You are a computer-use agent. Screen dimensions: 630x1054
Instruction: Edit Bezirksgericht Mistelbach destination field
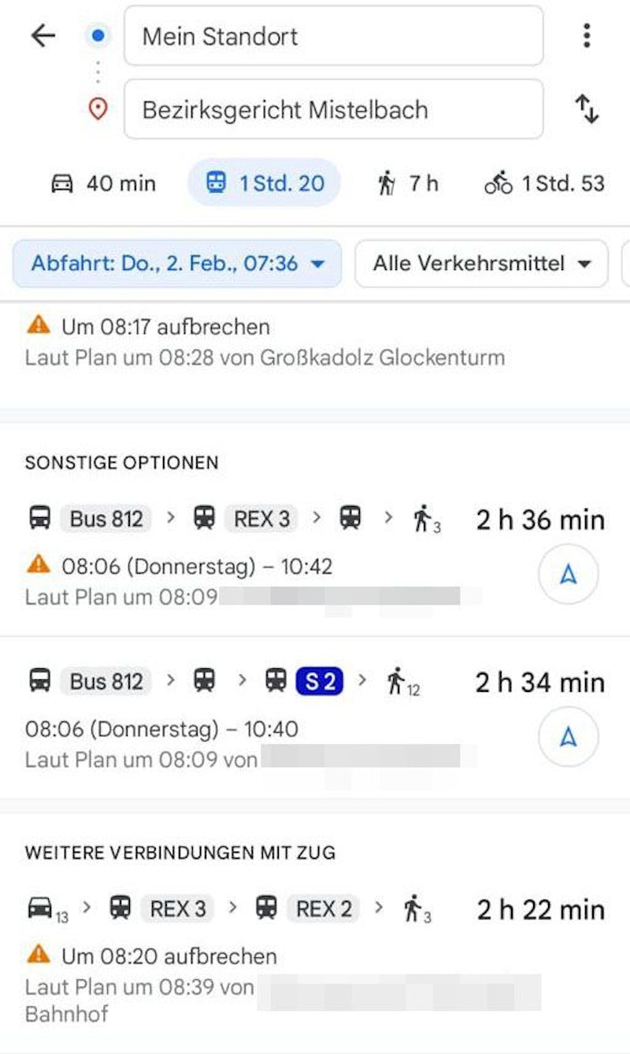pos(333,109)
